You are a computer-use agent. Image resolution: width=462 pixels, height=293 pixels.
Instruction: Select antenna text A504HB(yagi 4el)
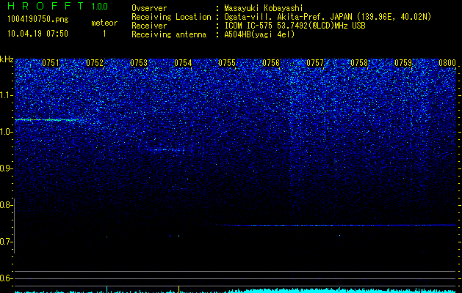[x=259, y=34]
